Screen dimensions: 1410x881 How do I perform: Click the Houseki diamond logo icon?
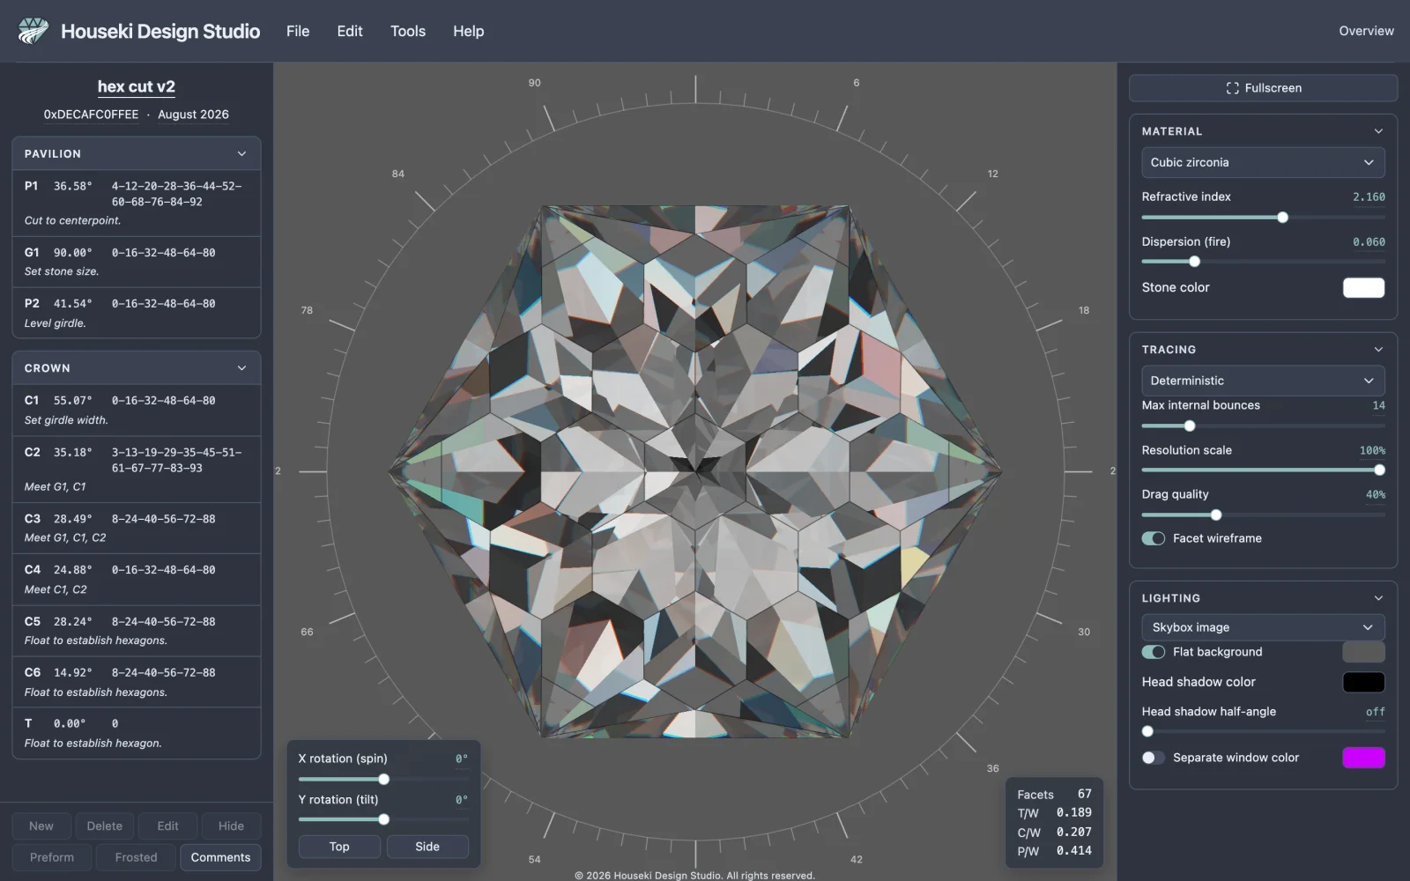click(33, 31)
